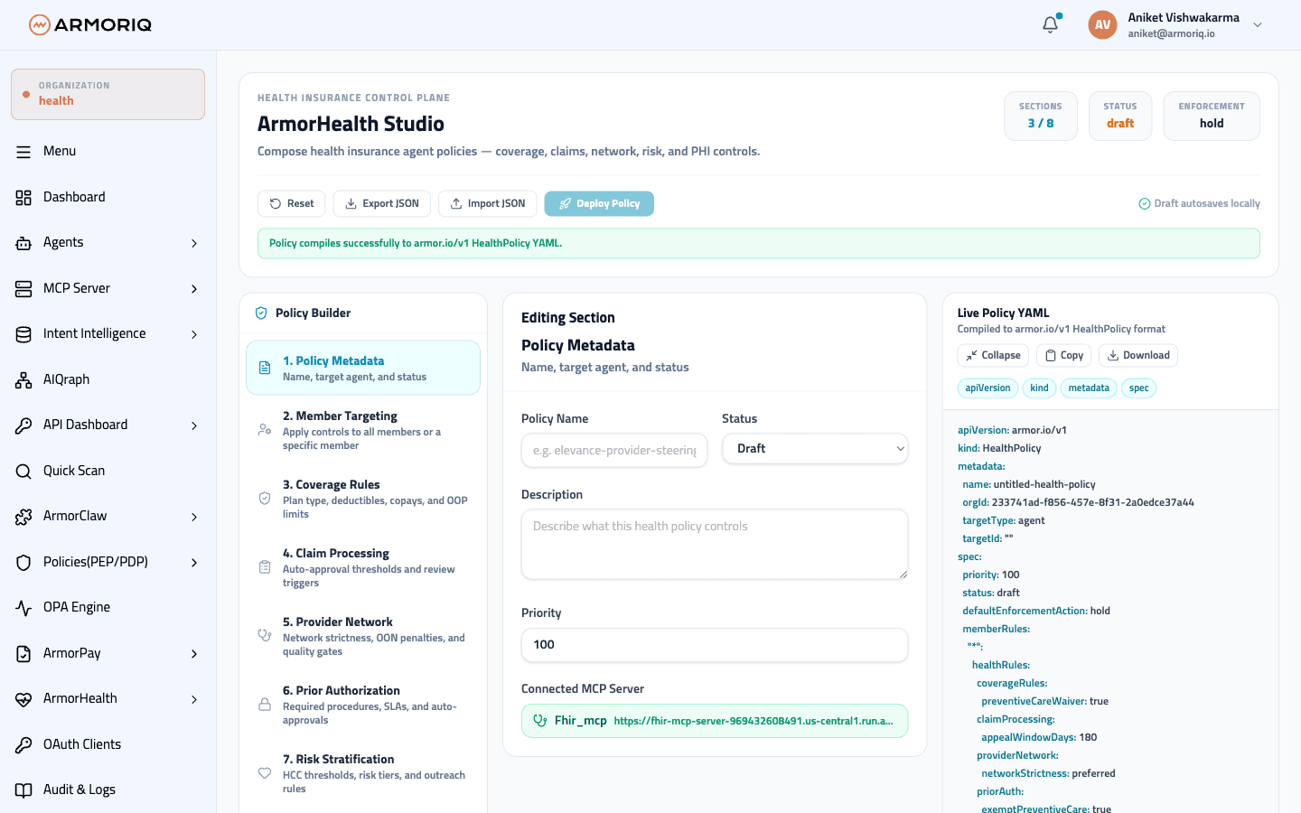Click the OAuth Clients key icon
This screenshot has width=1301, height=813.
[23, 744]
